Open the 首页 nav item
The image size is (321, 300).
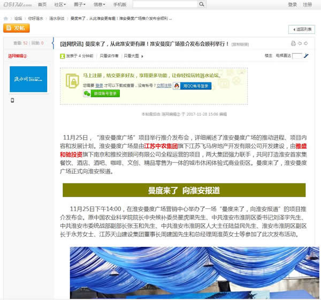click(42, 4)
